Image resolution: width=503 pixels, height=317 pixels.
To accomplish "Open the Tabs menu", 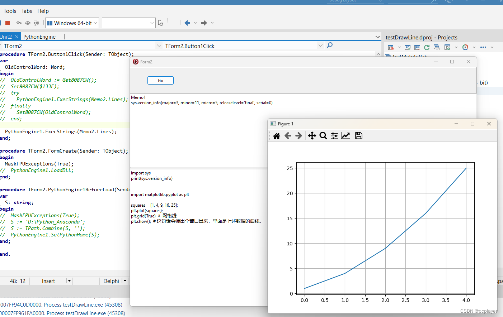I will (x=27, y=11).
